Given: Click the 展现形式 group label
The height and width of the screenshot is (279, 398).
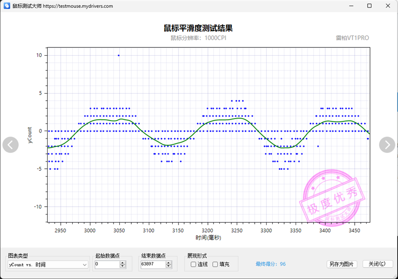Looking at the screenshot, I should (x=197, y=256).
